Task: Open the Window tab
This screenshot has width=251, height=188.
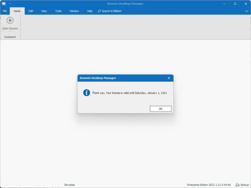Action: coord(74,11)
